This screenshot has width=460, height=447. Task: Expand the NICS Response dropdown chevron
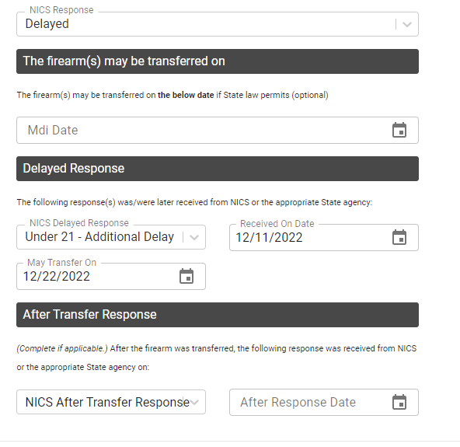[407, 24]
